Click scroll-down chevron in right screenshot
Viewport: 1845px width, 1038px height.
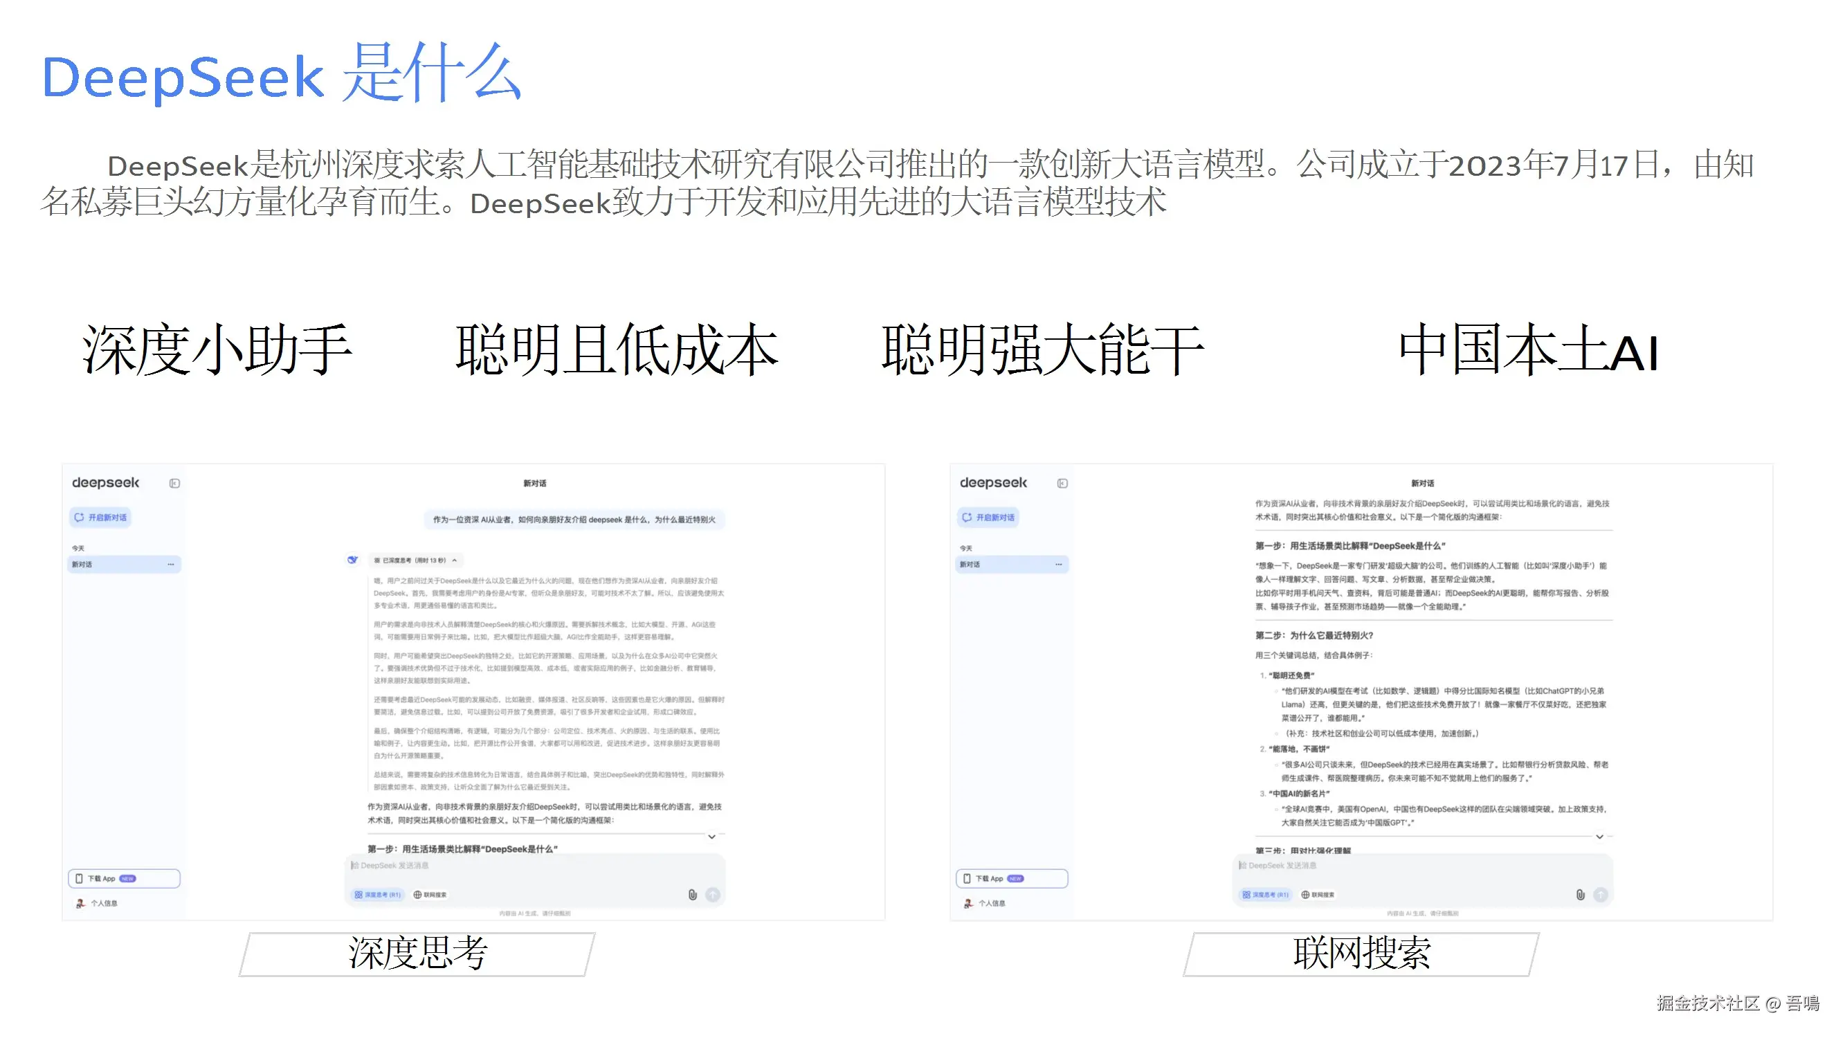click(x=1599, y=837)
